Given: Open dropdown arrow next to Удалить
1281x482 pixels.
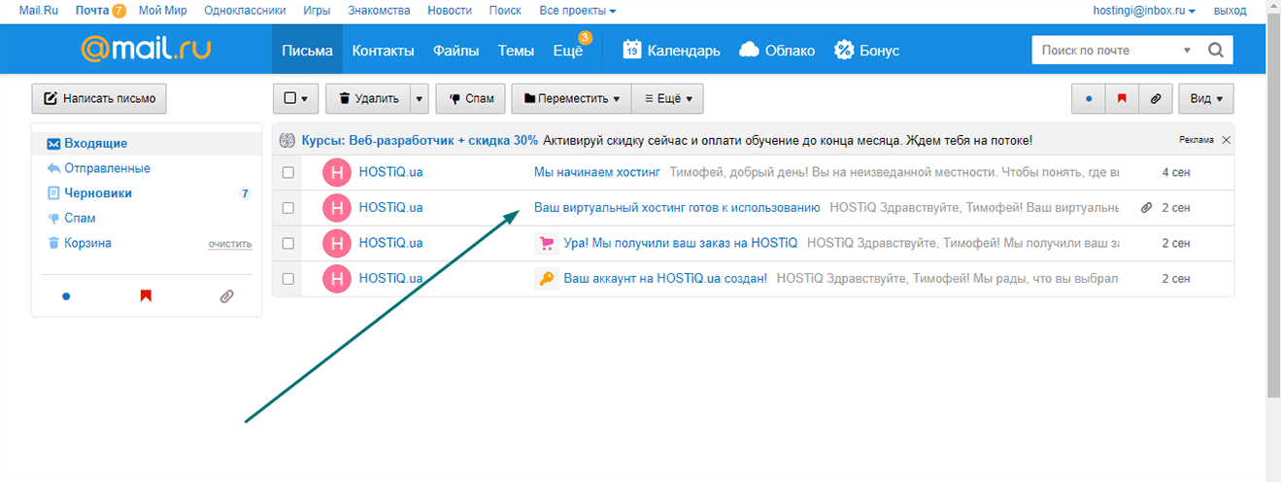Looking at the screenshot, I should coord(419,98).
